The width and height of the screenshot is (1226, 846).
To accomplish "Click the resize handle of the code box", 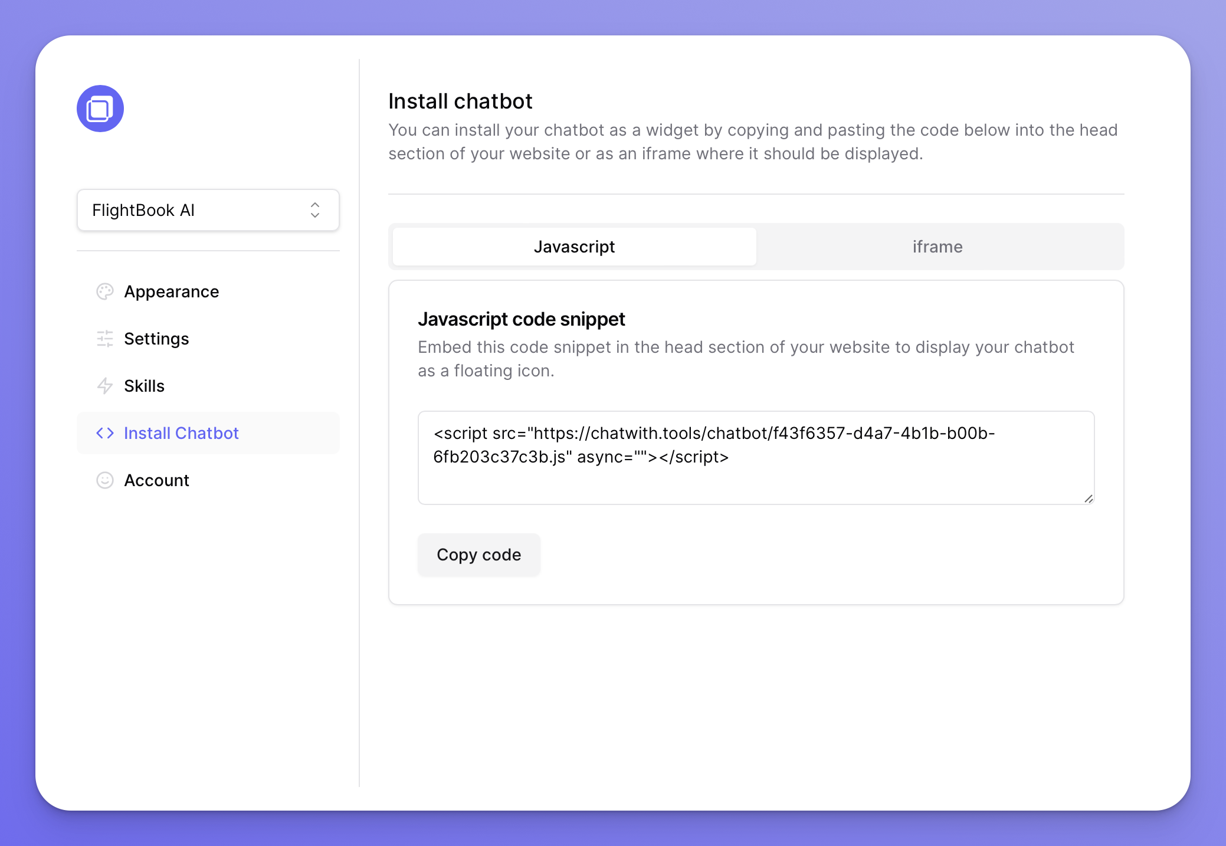I will coord(1089,499).
